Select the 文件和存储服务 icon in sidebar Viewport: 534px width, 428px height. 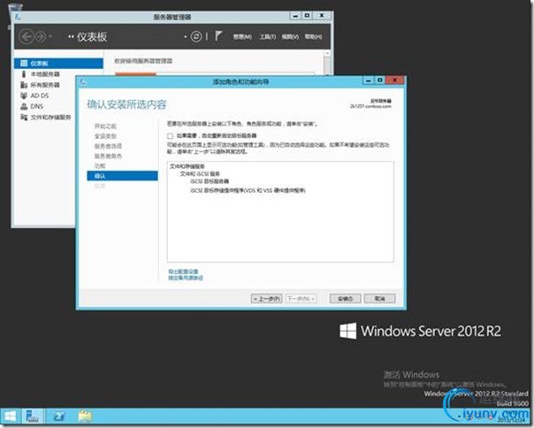pos(24,118)
